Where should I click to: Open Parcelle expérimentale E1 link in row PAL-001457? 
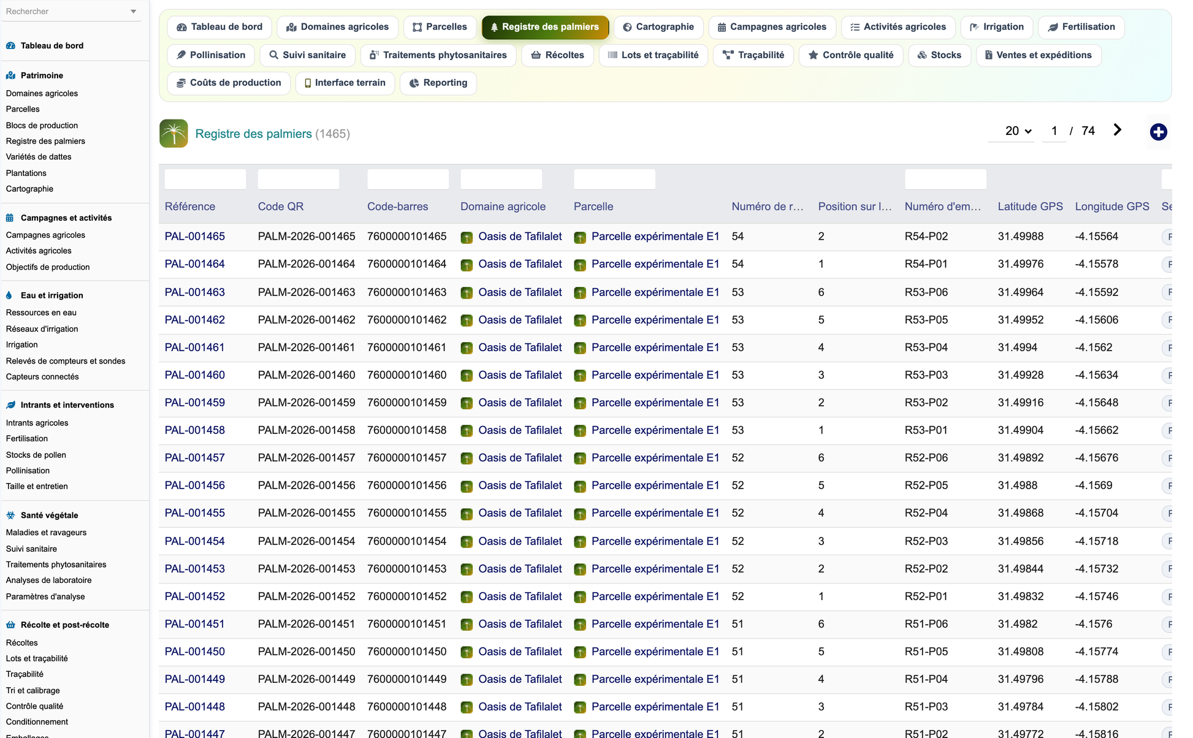coord(655,458)
